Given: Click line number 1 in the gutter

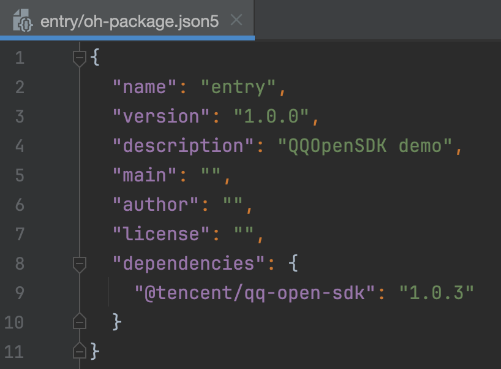Looking at the screenshot, I should (x=20, y=58).
